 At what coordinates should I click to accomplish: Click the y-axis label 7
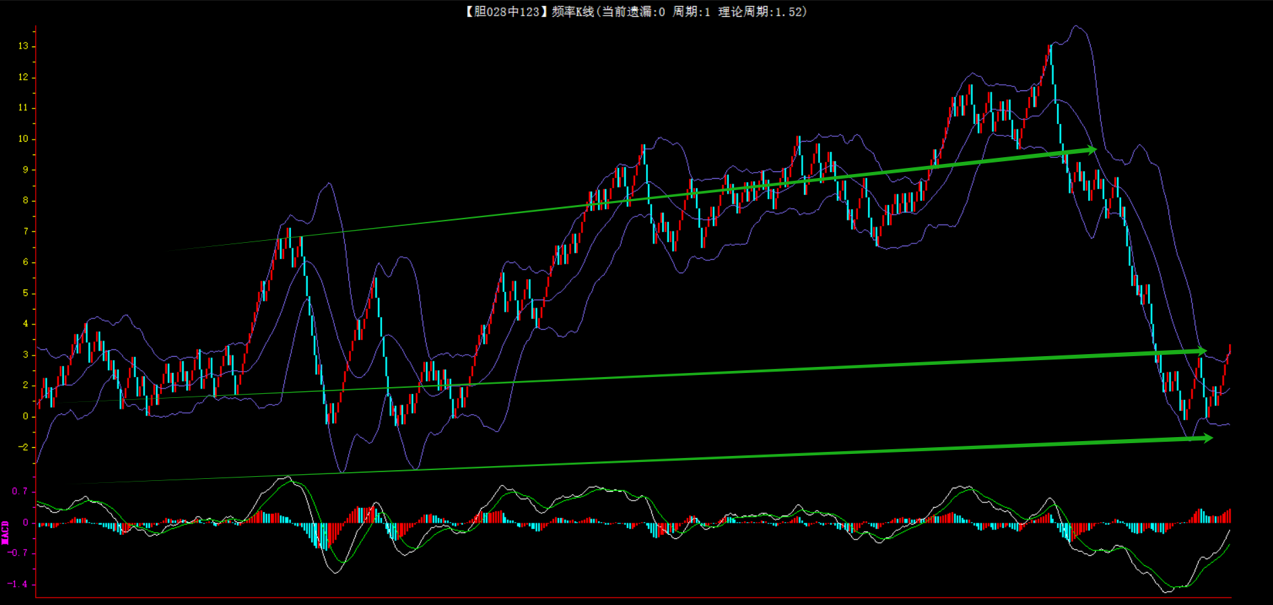click(26, 231)
